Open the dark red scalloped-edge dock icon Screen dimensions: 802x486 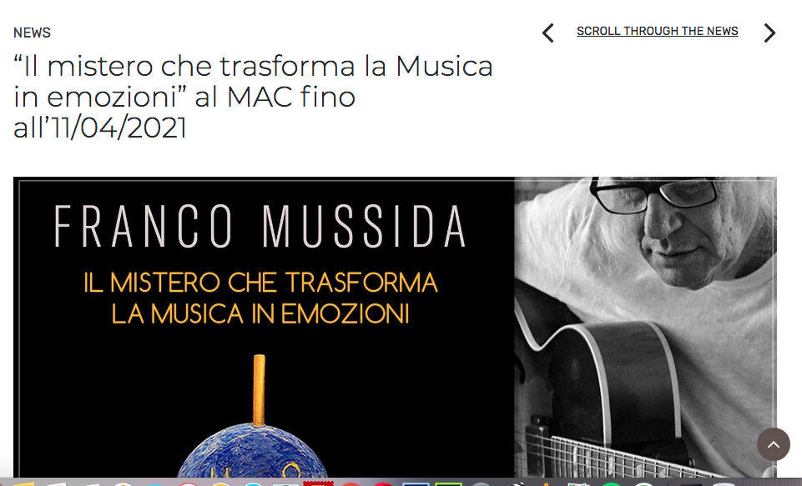pyautogui.click(x=318, y=483)
